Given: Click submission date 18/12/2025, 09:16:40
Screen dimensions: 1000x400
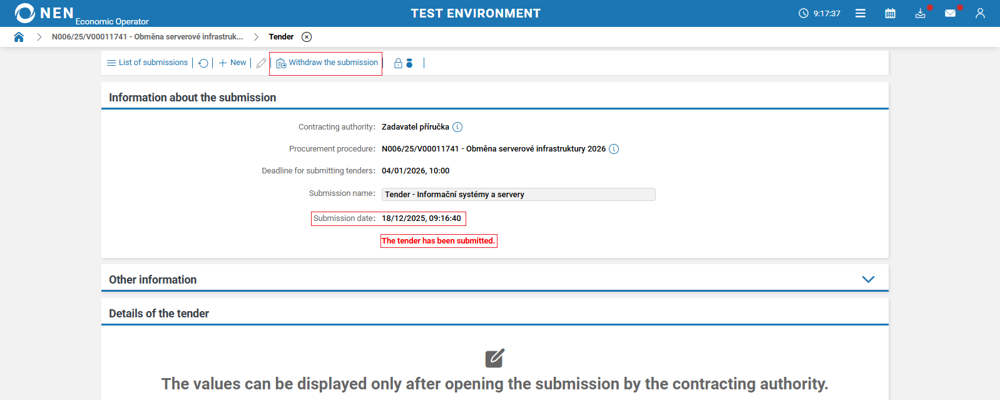Looking at the screenshot, I should click(421, 218).
